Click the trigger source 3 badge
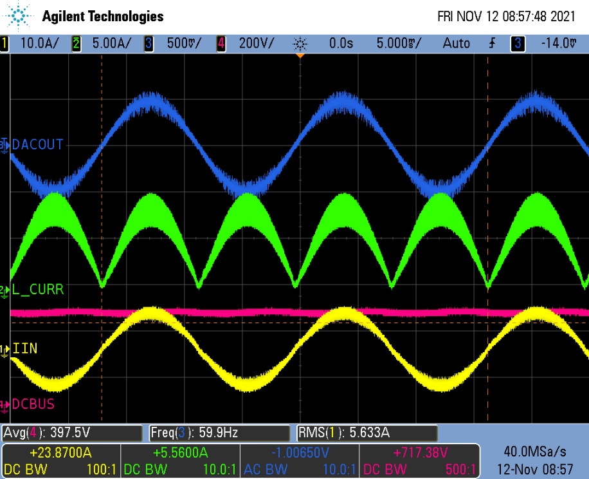 point(516,44)
